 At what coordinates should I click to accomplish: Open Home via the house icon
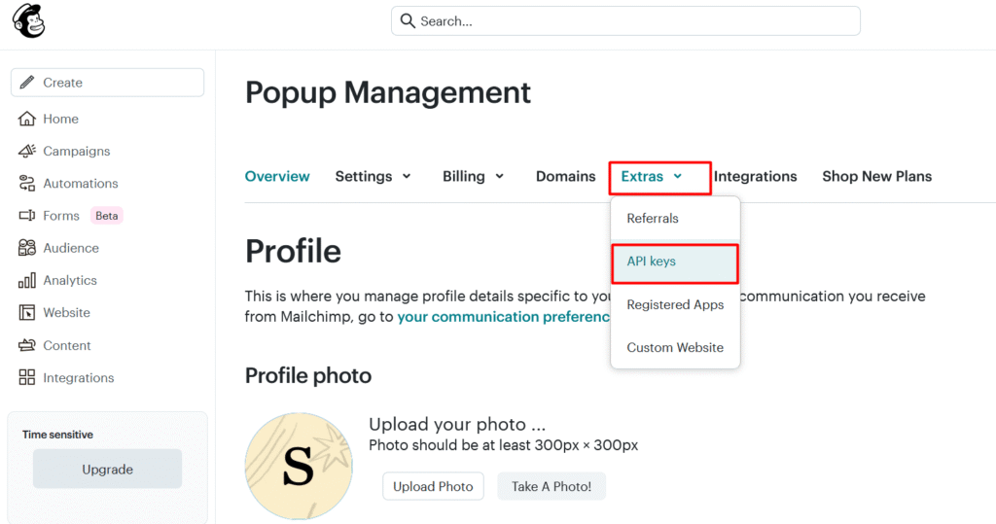point(27,119)
